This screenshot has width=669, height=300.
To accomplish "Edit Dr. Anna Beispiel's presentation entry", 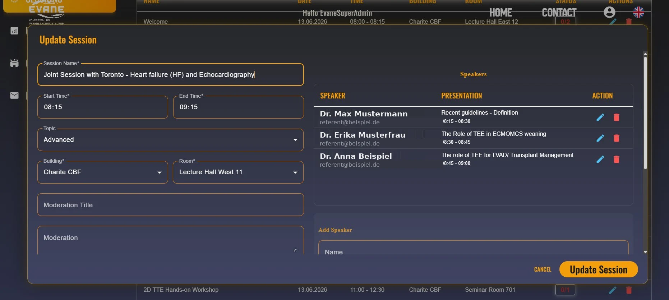I will tap(600, 160).
